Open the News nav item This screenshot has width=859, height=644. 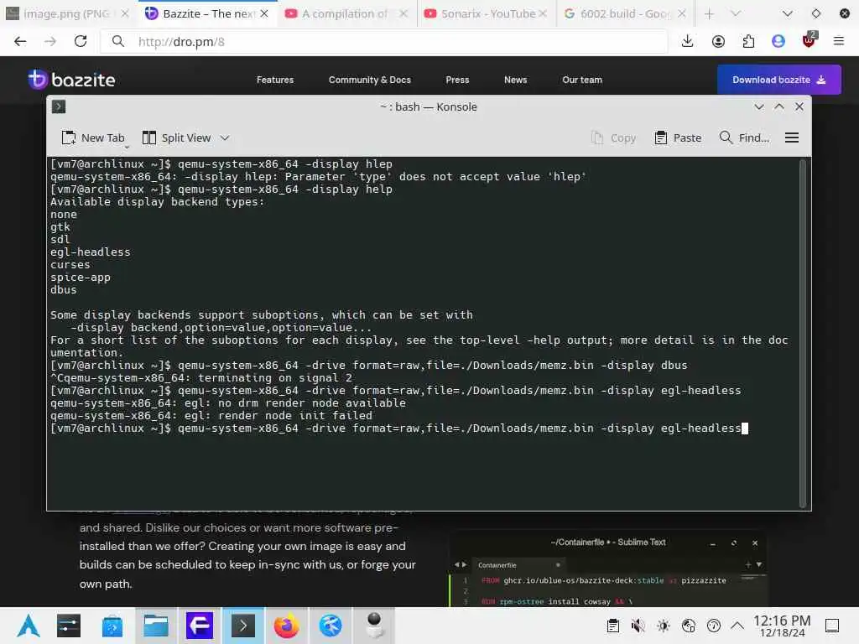tap(516, 80)
